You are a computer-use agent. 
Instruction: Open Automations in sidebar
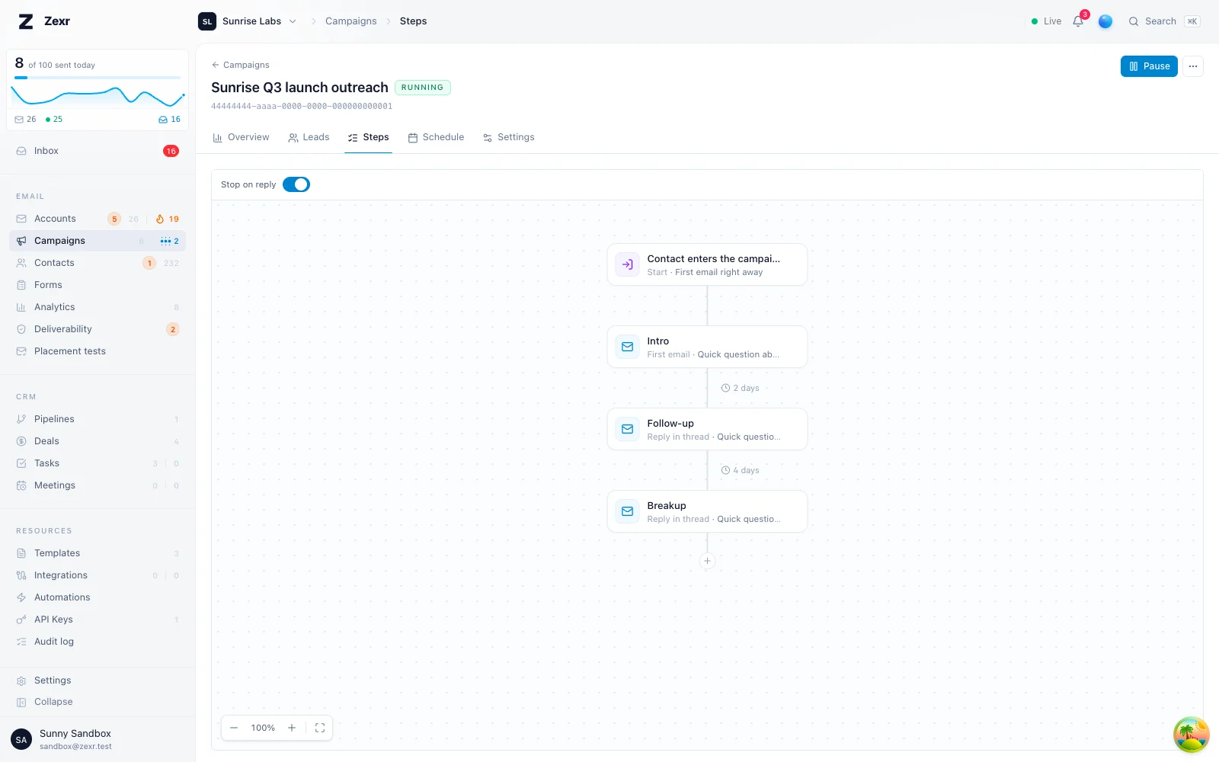tap(98, 597)
